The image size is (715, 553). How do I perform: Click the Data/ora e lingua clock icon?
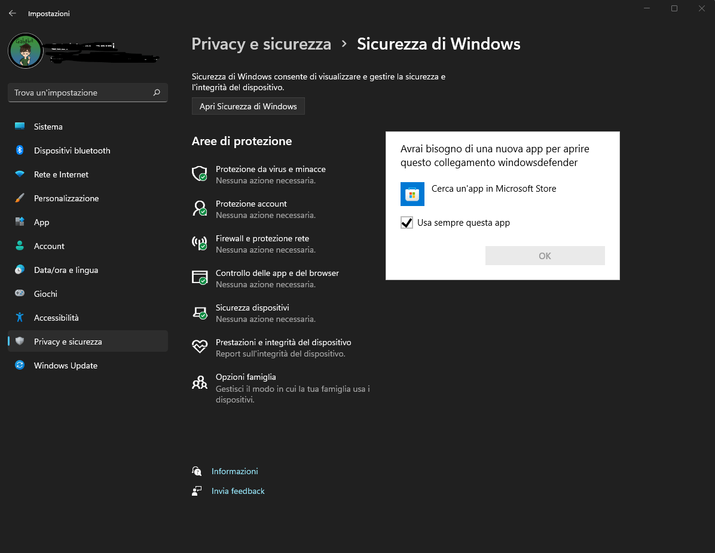[x=20, y=270]
